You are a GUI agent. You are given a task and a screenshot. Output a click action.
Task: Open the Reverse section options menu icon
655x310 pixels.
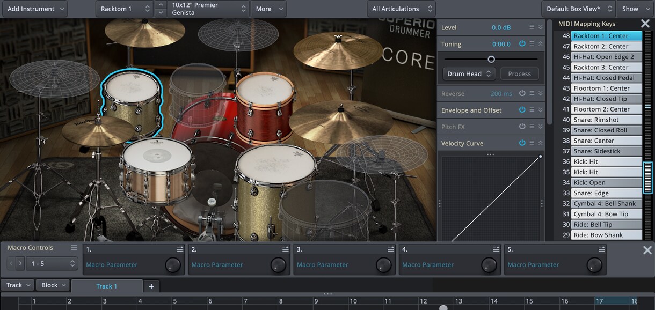532,93
